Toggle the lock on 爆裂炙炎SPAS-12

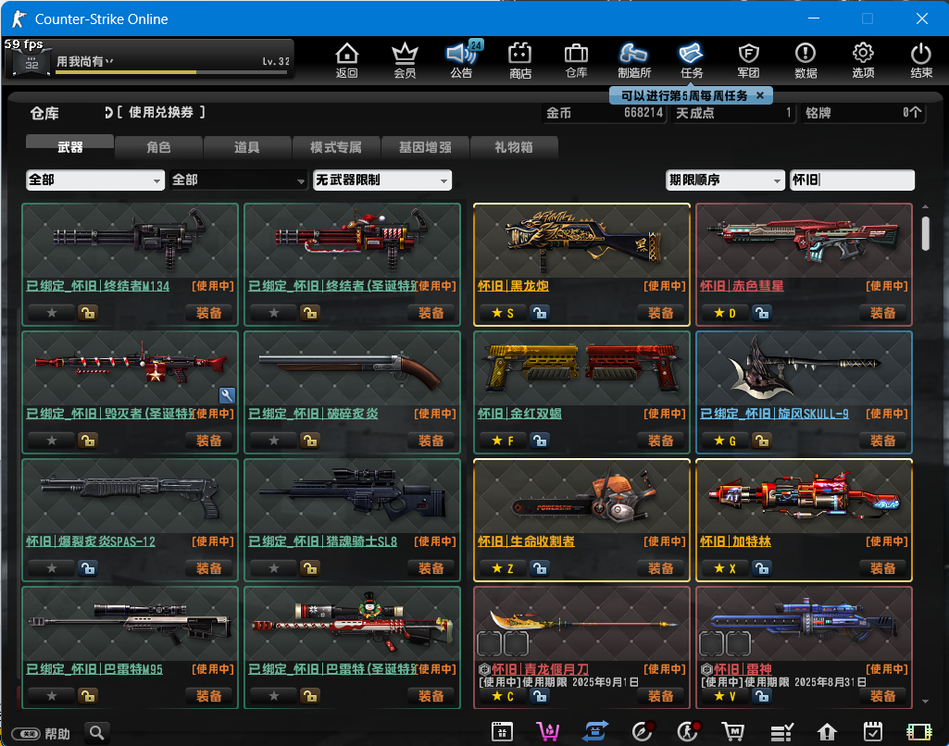[x=88, y=568]
